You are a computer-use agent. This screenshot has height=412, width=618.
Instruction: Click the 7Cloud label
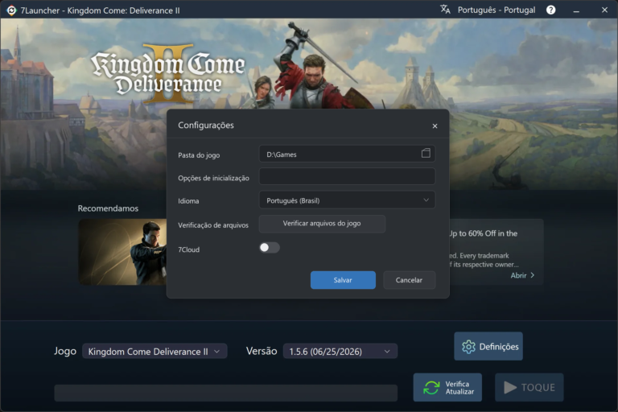pos(189,249)
